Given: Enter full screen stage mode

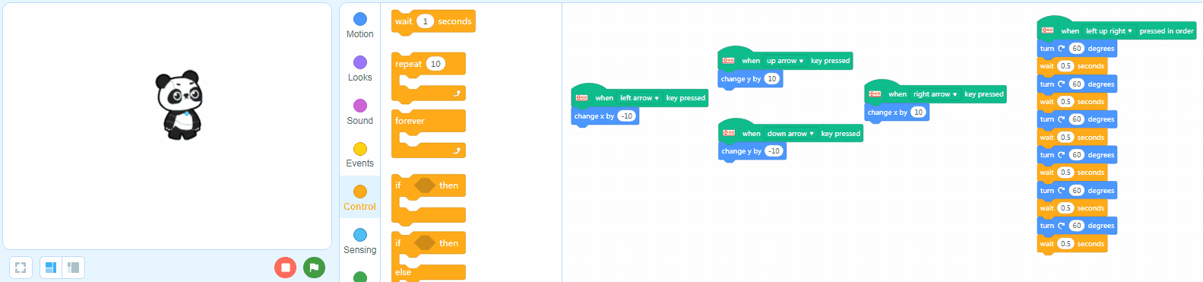Looking at the screenshot, I should [x=21, y=268].
